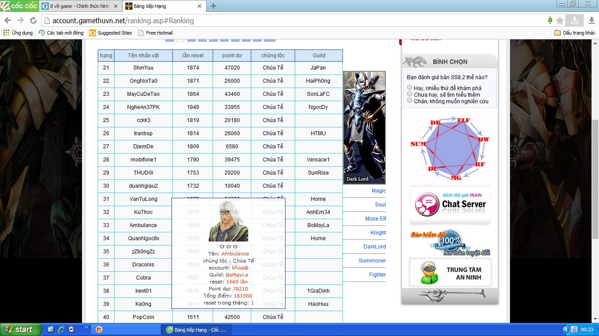Image resolution: width=599 pixels, height=336 pixels.
Task: Click character name "PopCorn"
Action: (x=143, y=317)
